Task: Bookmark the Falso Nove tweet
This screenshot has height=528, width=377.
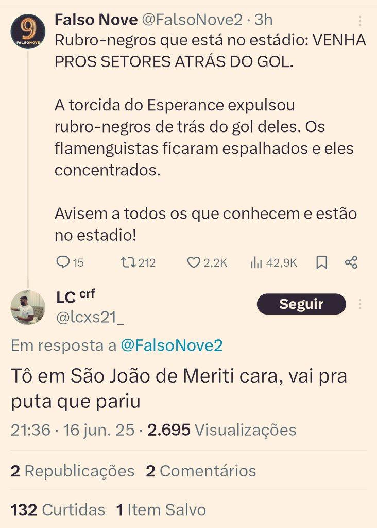Action: [x=322, y=262]
